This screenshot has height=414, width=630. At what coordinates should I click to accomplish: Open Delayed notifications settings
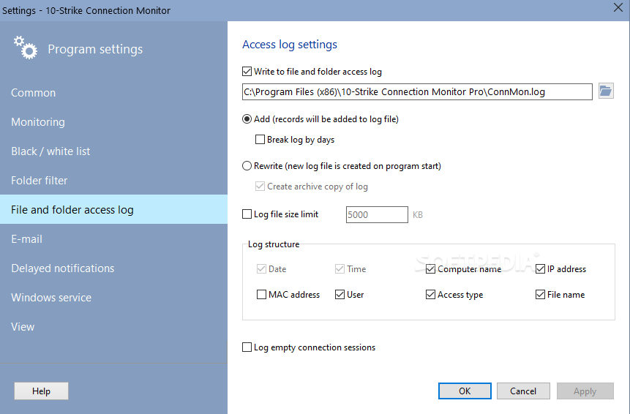tap(113, 268)
